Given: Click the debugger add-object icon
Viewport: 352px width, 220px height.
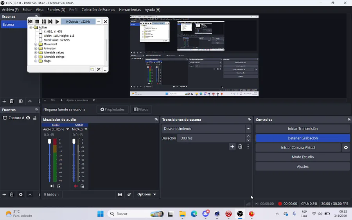Looking at the screenshot, I should 92,69.
